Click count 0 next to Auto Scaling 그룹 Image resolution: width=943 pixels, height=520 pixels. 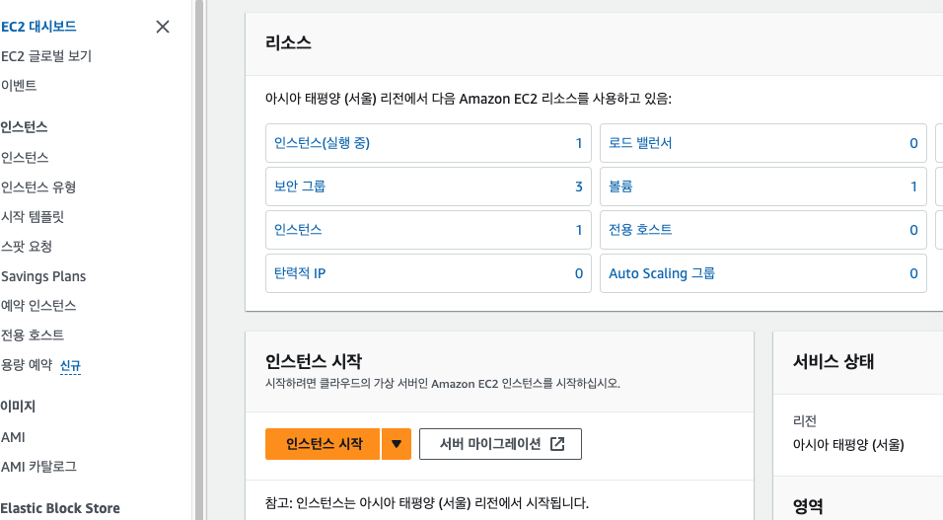pos(913,273)
